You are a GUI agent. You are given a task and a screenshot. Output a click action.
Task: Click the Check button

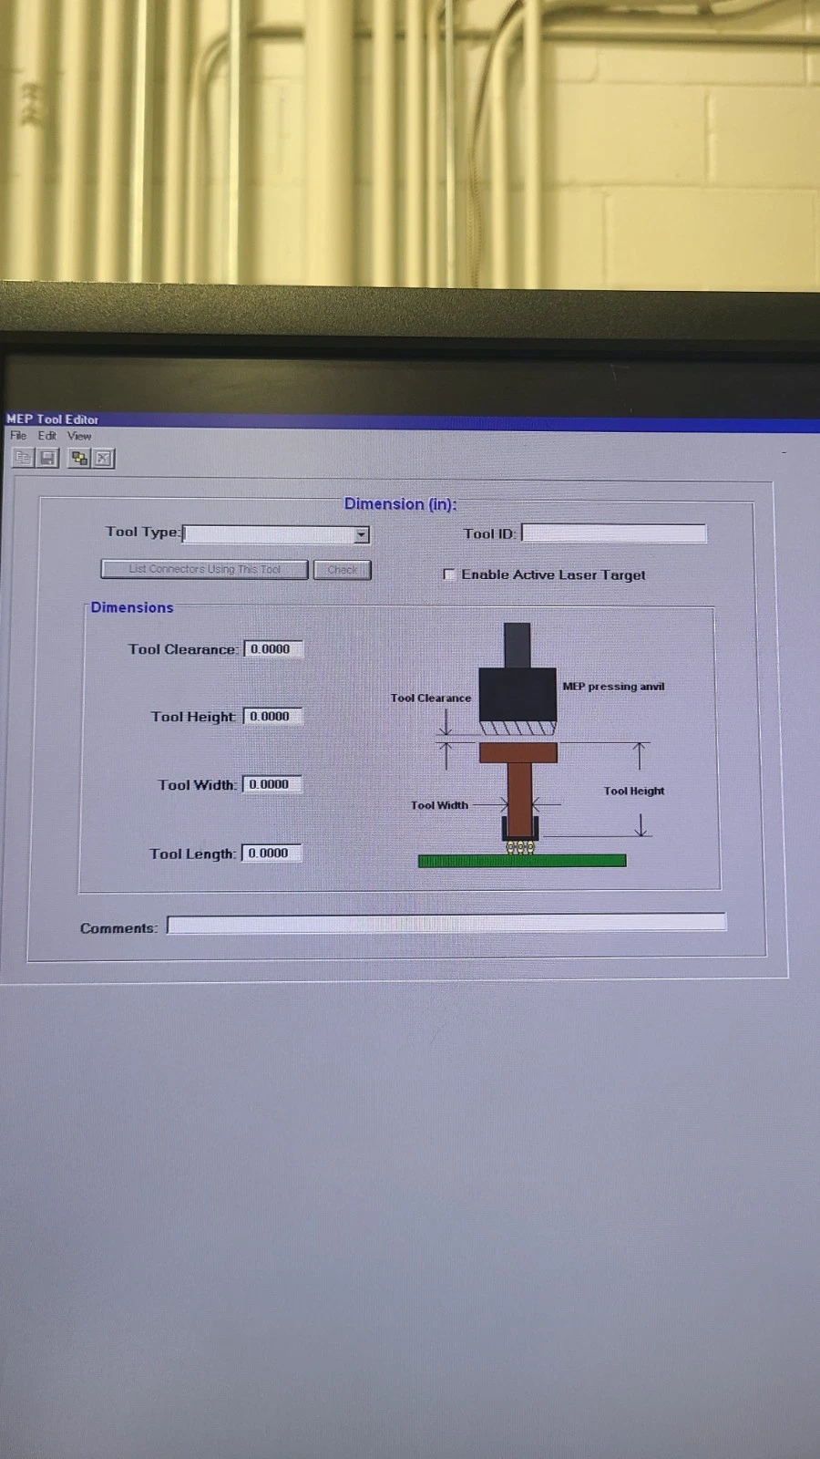(343, 570)
